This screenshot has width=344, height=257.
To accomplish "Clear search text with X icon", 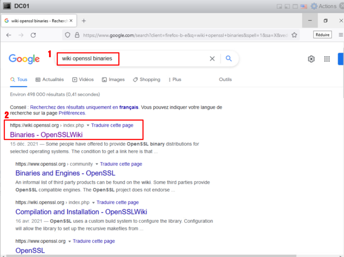I will click(212, 59).
